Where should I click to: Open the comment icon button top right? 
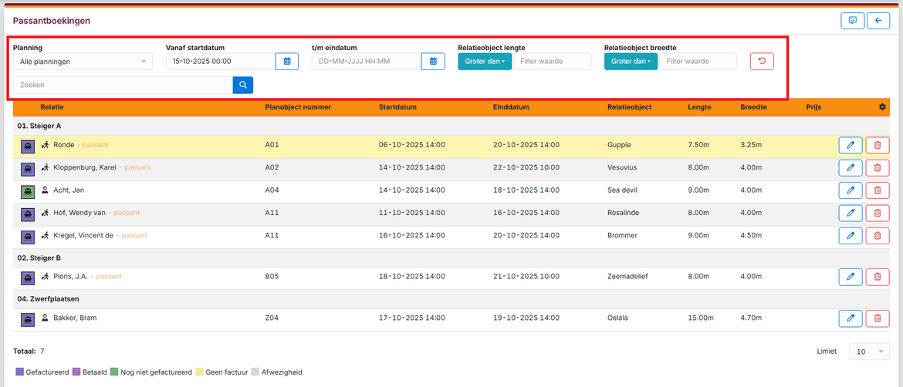[852, 21]
